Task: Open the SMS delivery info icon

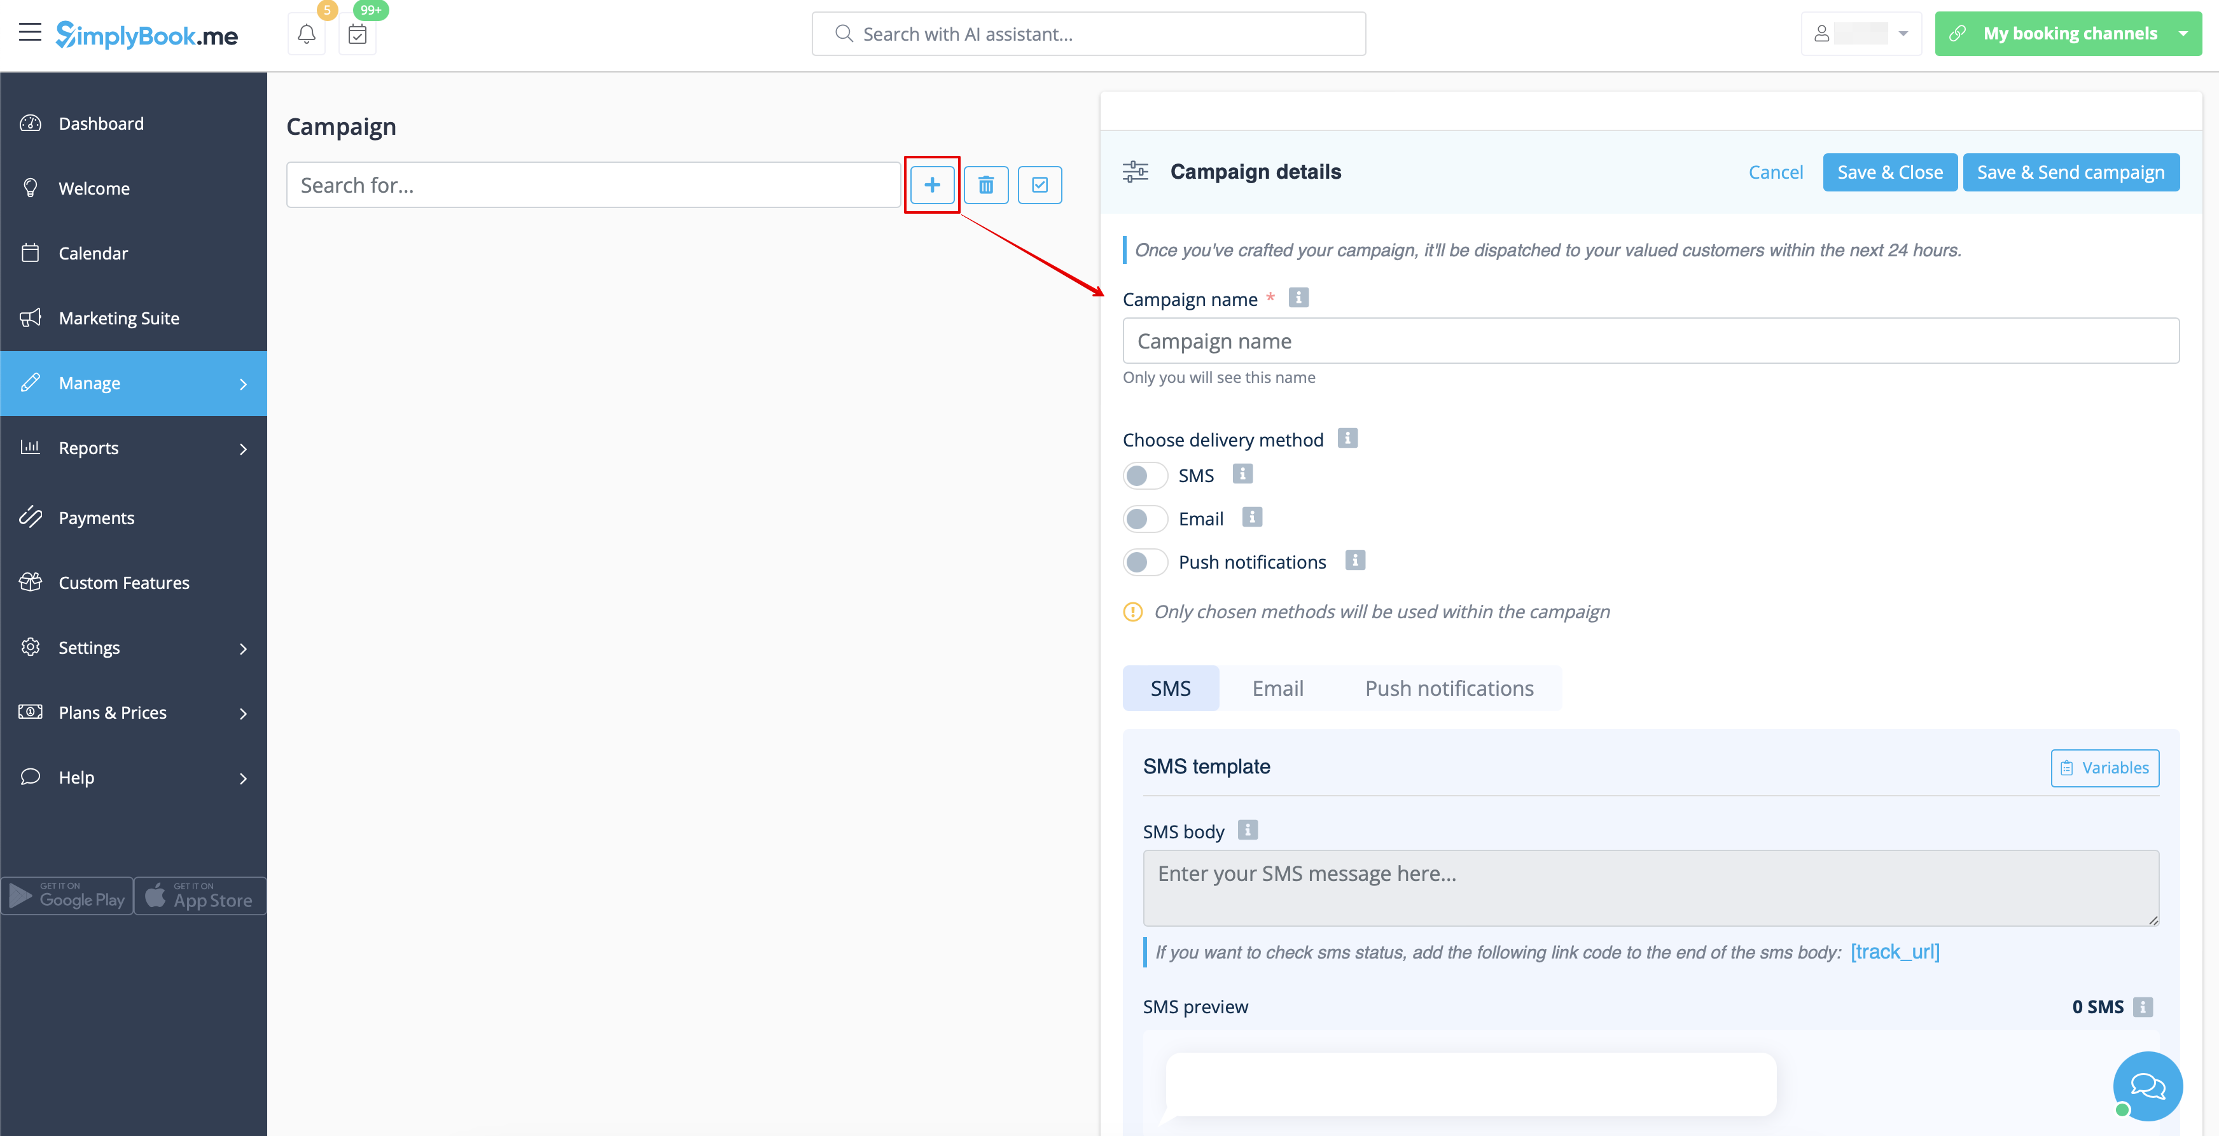Action: pos(1242,474)
